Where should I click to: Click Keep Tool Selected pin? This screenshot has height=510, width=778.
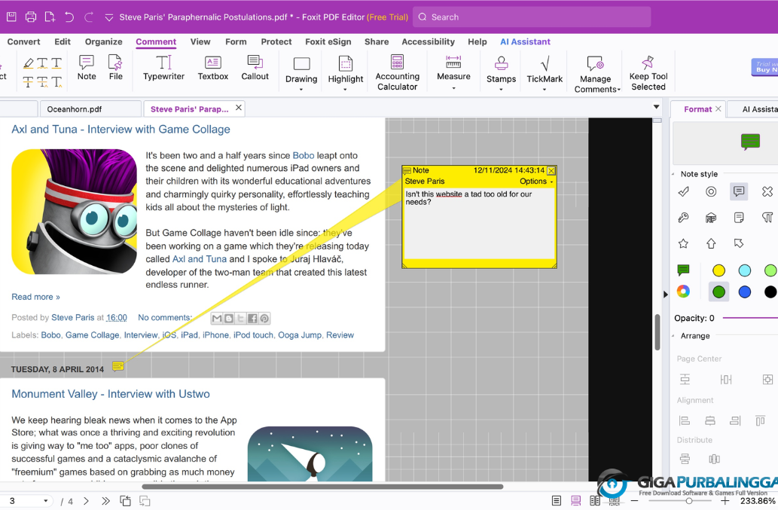pos(648,72)
